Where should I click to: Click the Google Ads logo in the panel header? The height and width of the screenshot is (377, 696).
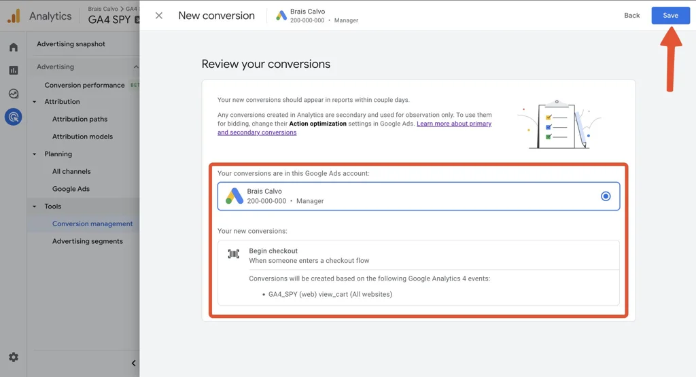[281, 16]
